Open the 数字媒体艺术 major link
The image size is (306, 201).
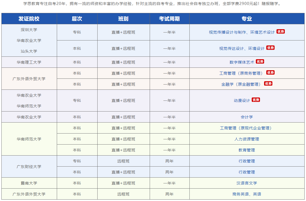click(242, 63)
